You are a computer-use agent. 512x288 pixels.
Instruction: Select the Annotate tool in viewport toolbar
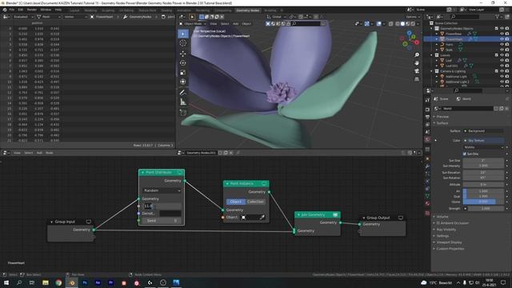(183, 93)
